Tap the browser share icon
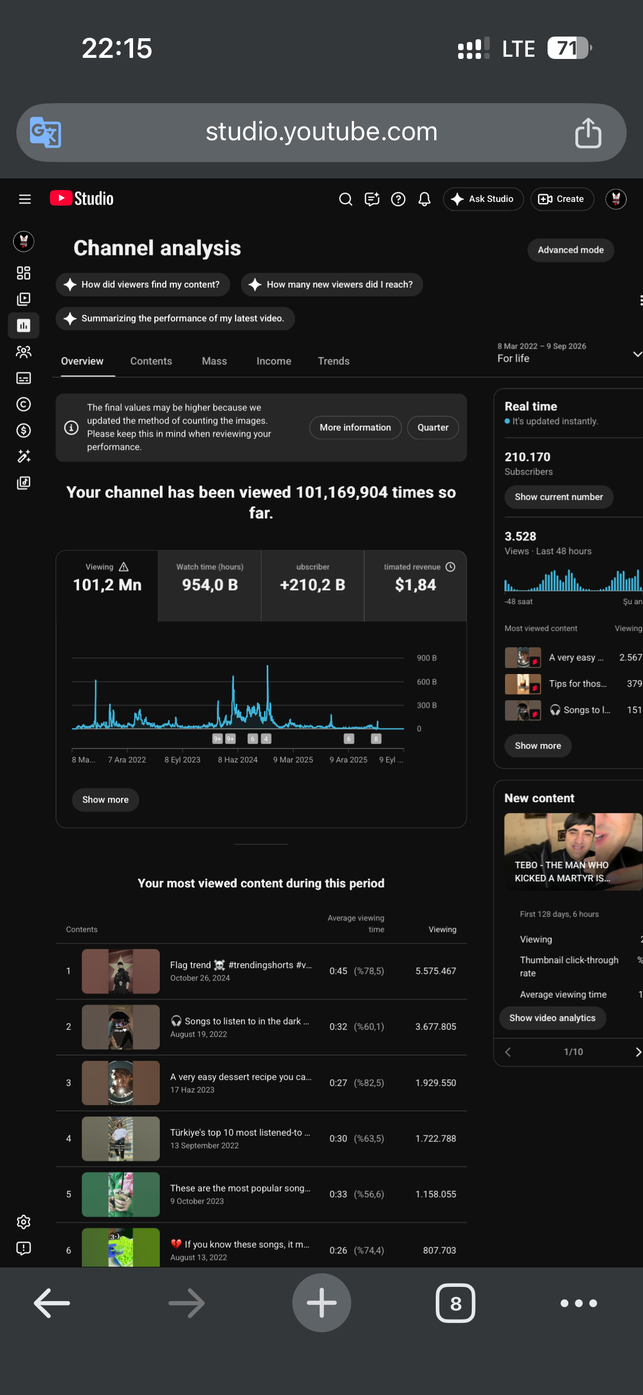 click(588, 133)
